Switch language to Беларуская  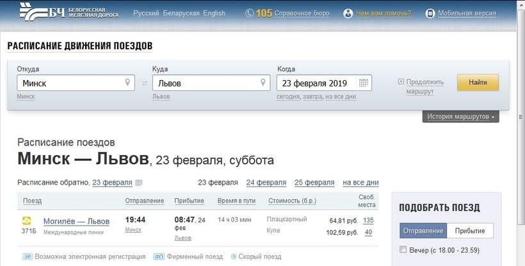pos(181,13)
